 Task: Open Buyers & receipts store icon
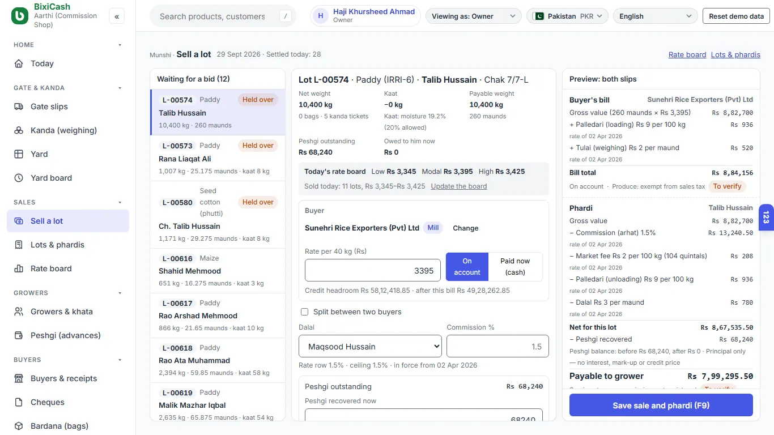tap(19, 378)
